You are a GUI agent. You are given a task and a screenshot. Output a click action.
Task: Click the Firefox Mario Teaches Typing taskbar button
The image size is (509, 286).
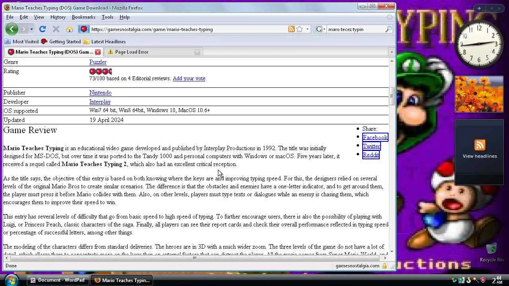click(x=122, y=280)
